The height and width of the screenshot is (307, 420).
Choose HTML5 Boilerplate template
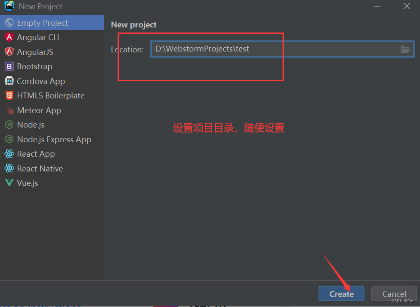(52, 95)
